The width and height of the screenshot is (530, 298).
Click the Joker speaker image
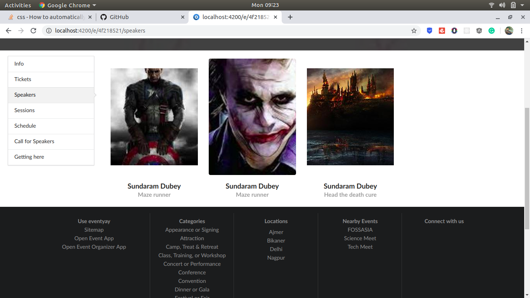point(252,117)
